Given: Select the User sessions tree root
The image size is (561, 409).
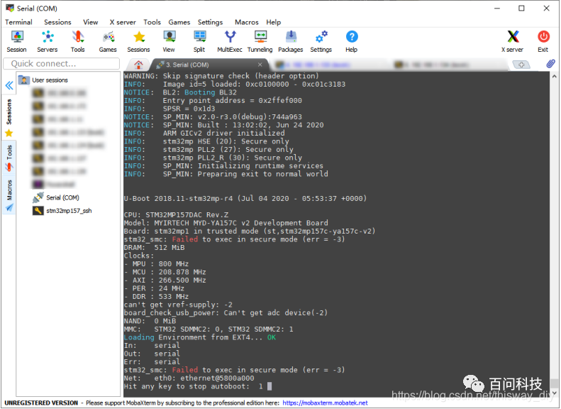Looking at the screenshot, I should 43,80.
